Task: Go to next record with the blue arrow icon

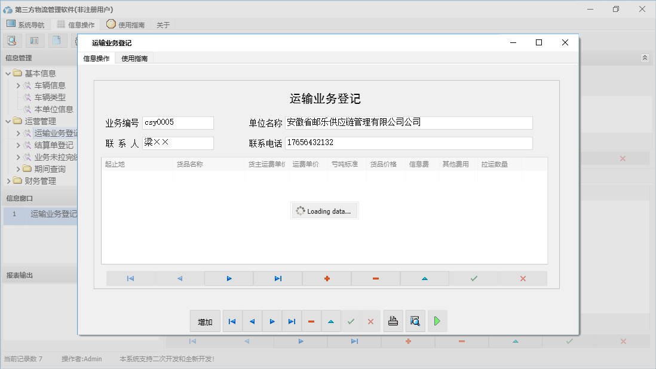Action: point(228,278)
